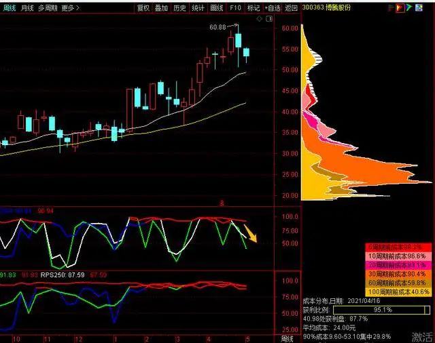This screenshot has height=343, width=435.
Task: Select the 30周期前成本 orange legend swatch
Action: tap(398, 274)
